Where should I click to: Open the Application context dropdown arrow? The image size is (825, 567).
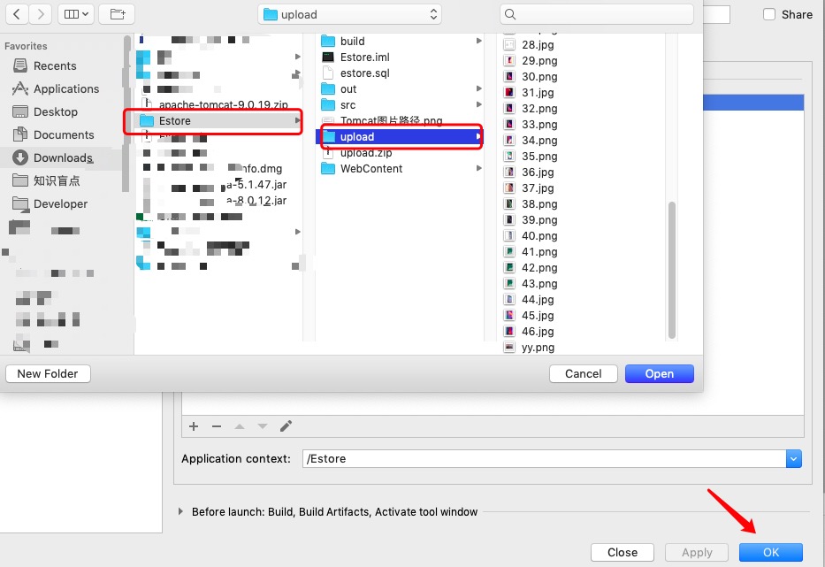click(x=793, y=458)
